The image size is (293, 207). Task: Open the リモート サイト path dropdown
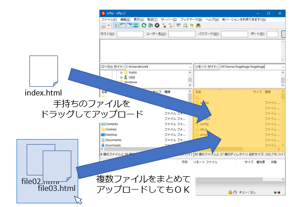pyautogui.click(x=283, y=67)
